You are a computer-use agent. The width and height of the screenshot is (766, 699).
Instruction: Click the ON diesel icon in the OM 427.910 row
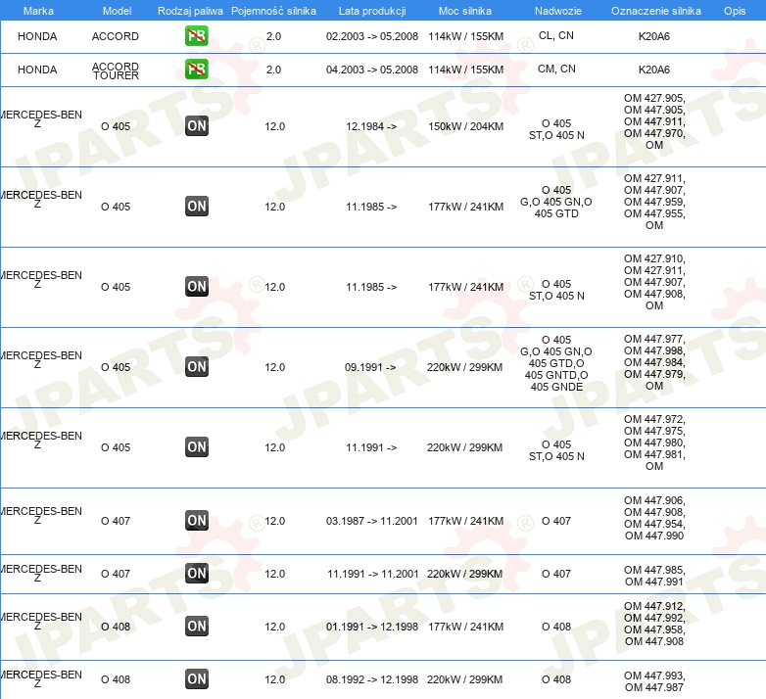[x=197, y=286]
